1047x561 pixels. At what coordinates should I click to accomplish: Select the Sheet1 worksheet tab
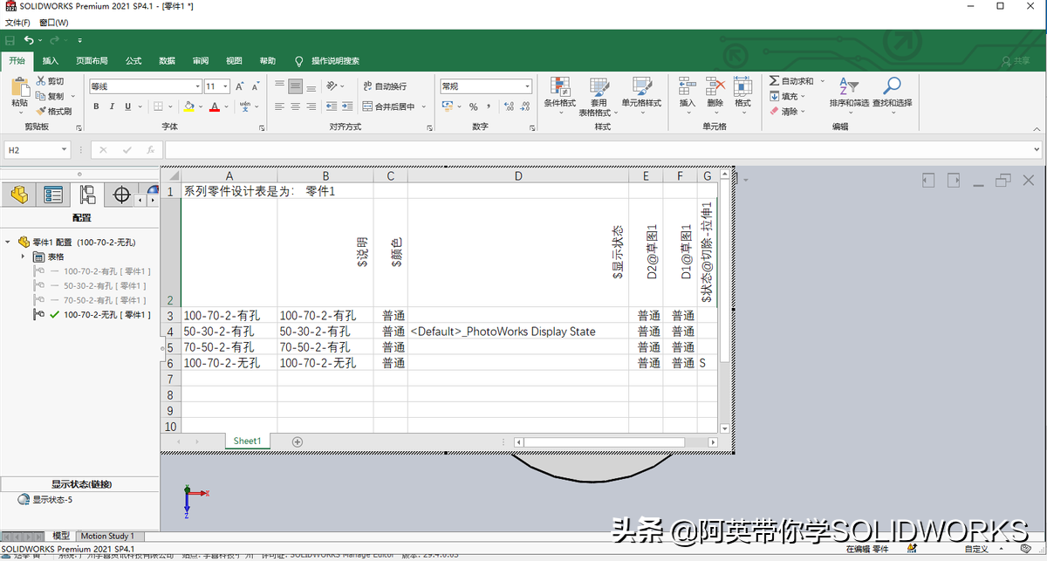(x=247, y=441)
